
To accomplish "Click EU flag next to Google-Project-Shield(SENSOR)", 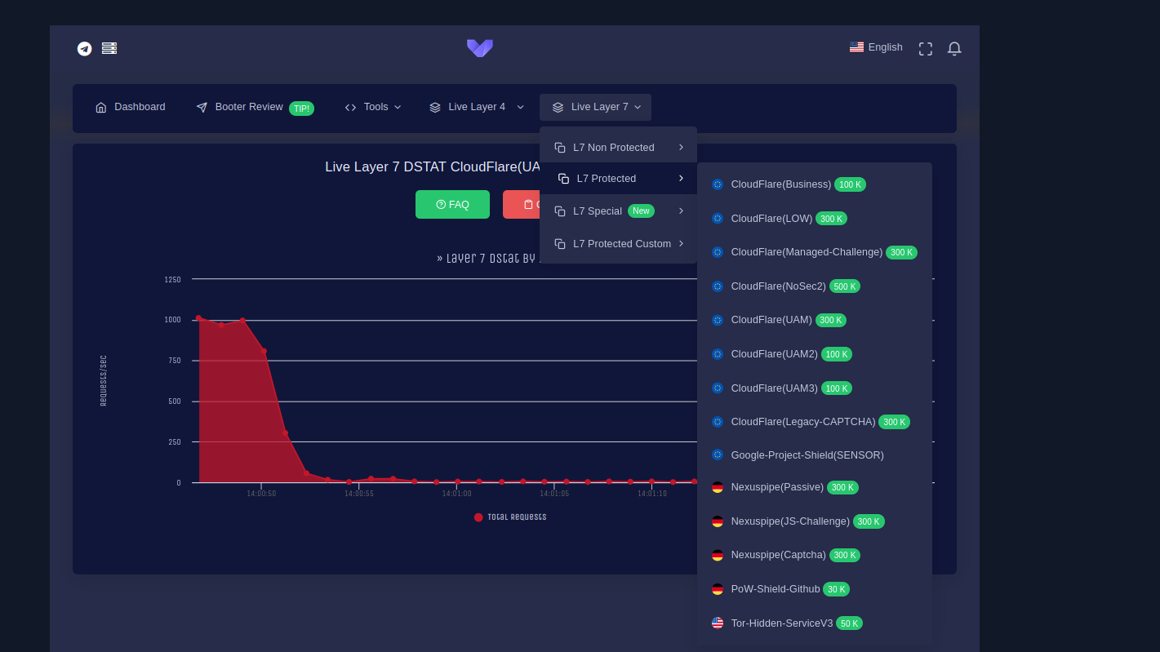I will coord(718,455).
